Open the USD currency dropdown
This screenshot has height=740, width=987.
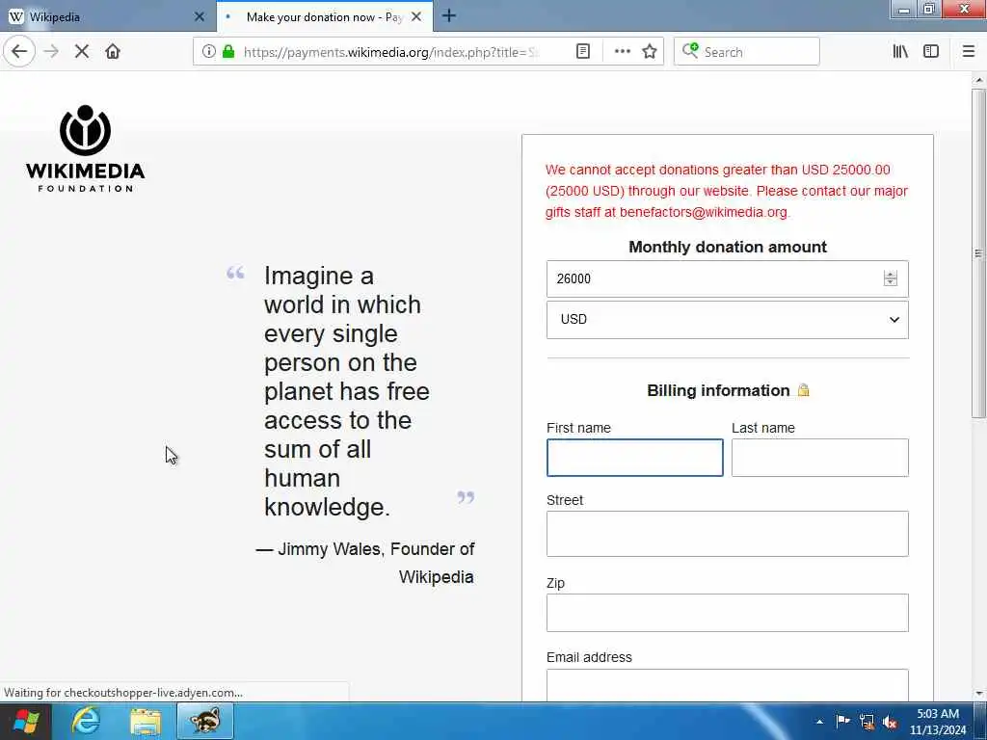(727, 320)
